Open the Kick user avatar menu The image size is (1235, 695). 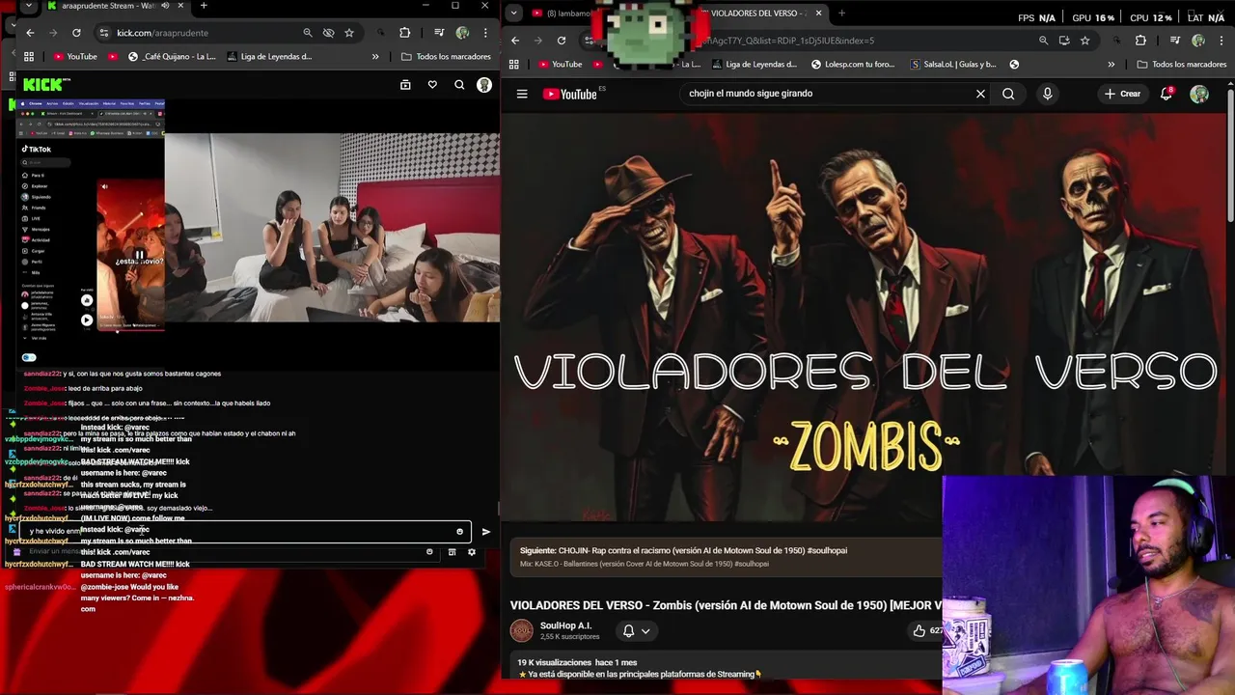pyautogui.click(x=484, y=85)
